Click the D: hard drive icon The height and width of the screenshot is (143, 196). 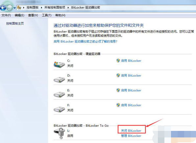click(59, 80)
